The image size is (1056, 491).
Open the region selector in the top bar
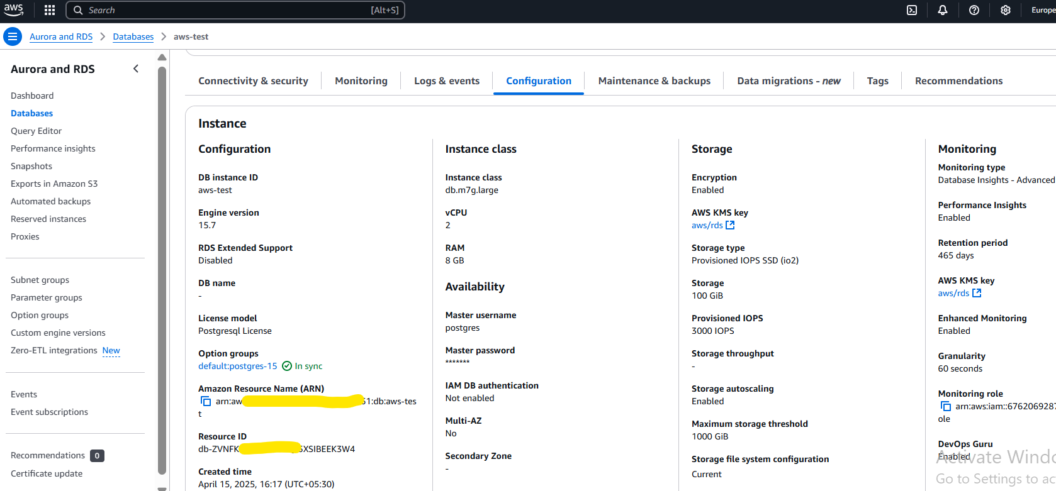pyautogui.click(x=1043, y=10)
